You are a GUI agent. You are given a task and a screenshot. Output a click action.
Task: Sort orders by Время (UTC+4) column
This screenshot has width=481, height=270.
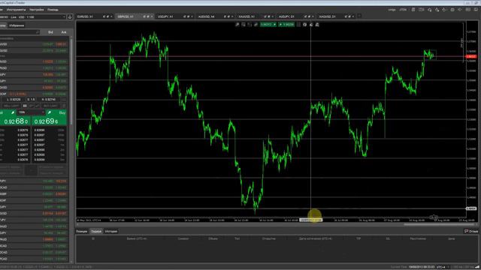pyautogui.click(x=137, y=238)
